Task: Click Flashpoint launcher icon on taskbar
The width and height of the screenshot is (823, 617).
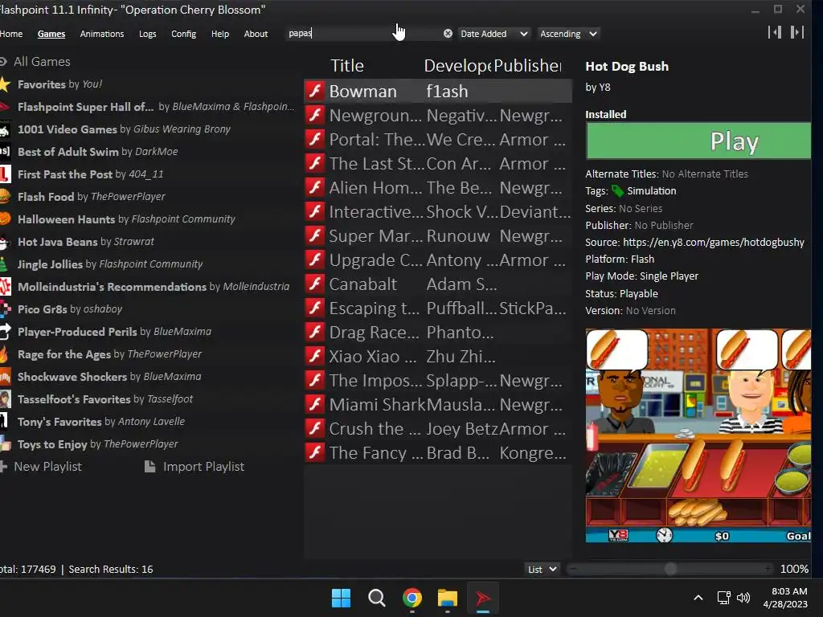Action: tap(483, 598)
